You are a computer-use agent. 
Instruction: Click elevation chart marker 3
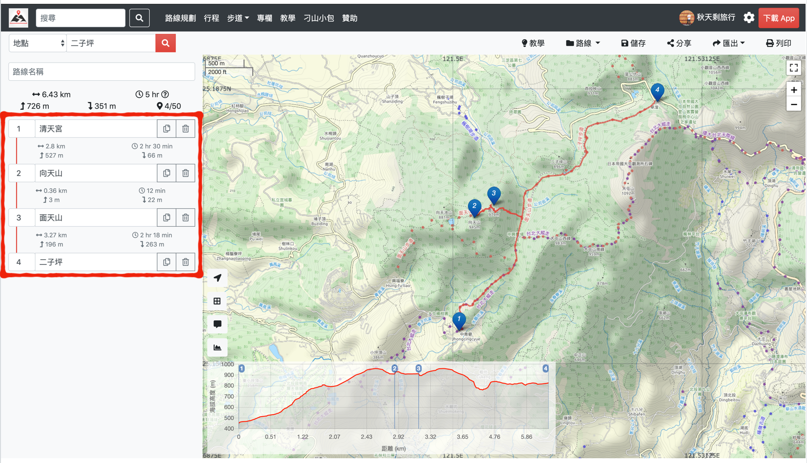click(418, 368)
